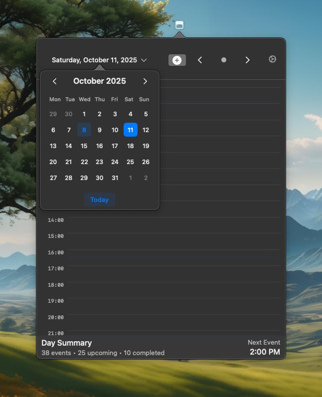Select grayed September 29 in first row

[53, 114]
